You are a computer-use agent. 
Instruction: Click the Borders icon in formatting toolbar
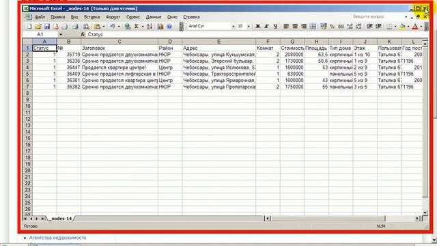pyautogui.click(x=389, y=27)
